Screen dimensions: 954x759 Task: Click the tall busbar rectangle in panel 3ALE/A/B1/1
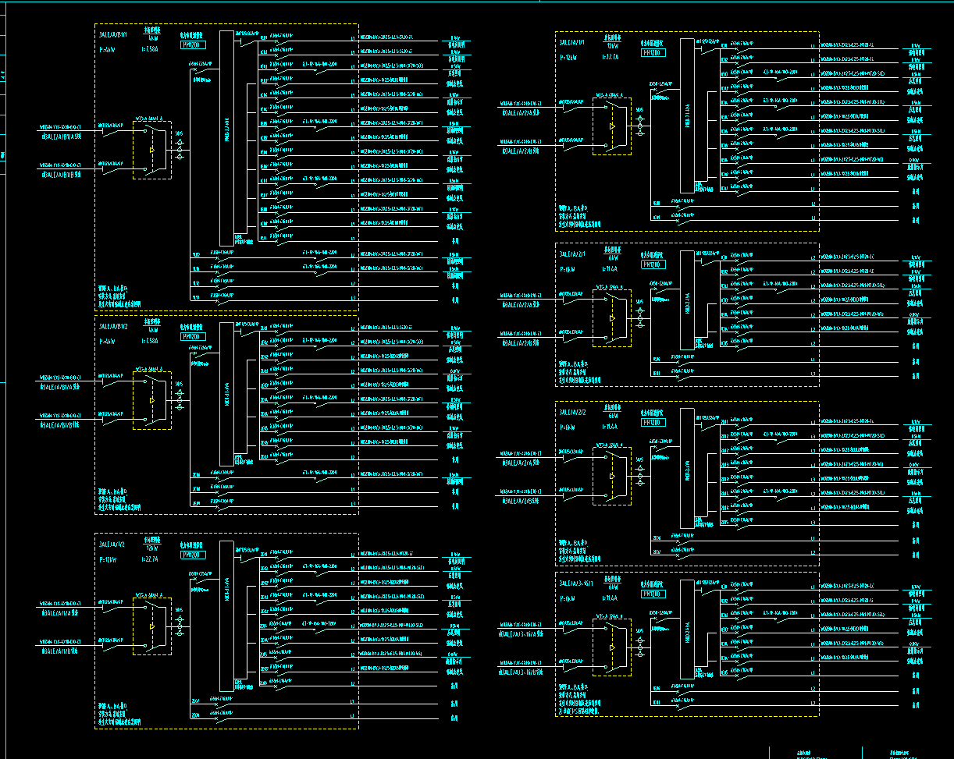[x=226, y=138]
